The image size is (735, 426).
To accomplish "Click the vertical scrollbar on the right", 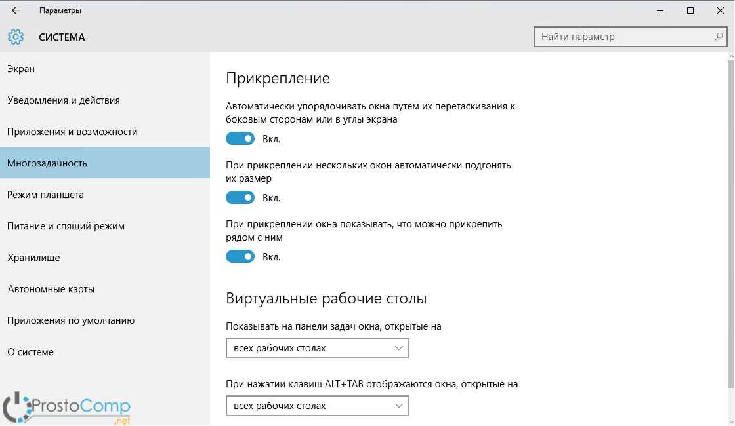I will pos(731,223).
